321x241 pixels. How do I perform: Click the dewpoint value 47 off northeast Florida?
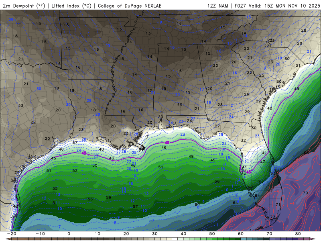coord(262,162)
